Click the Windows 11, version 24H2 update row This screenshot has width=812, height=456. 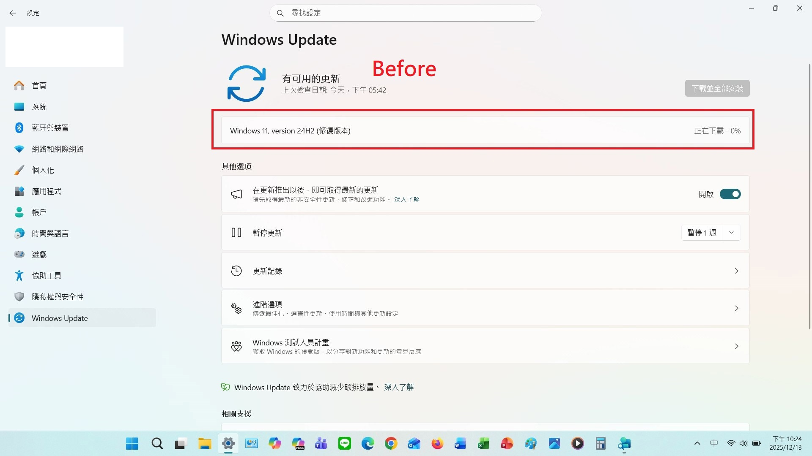(x=485, y=131)
